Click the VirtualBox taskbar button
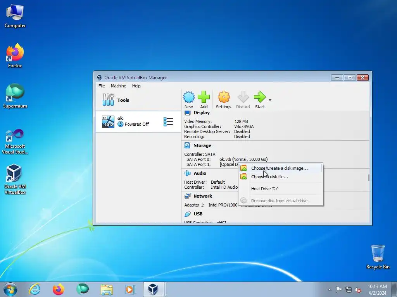The width and height of the screenshot is (397, 297). coord(154,289)
